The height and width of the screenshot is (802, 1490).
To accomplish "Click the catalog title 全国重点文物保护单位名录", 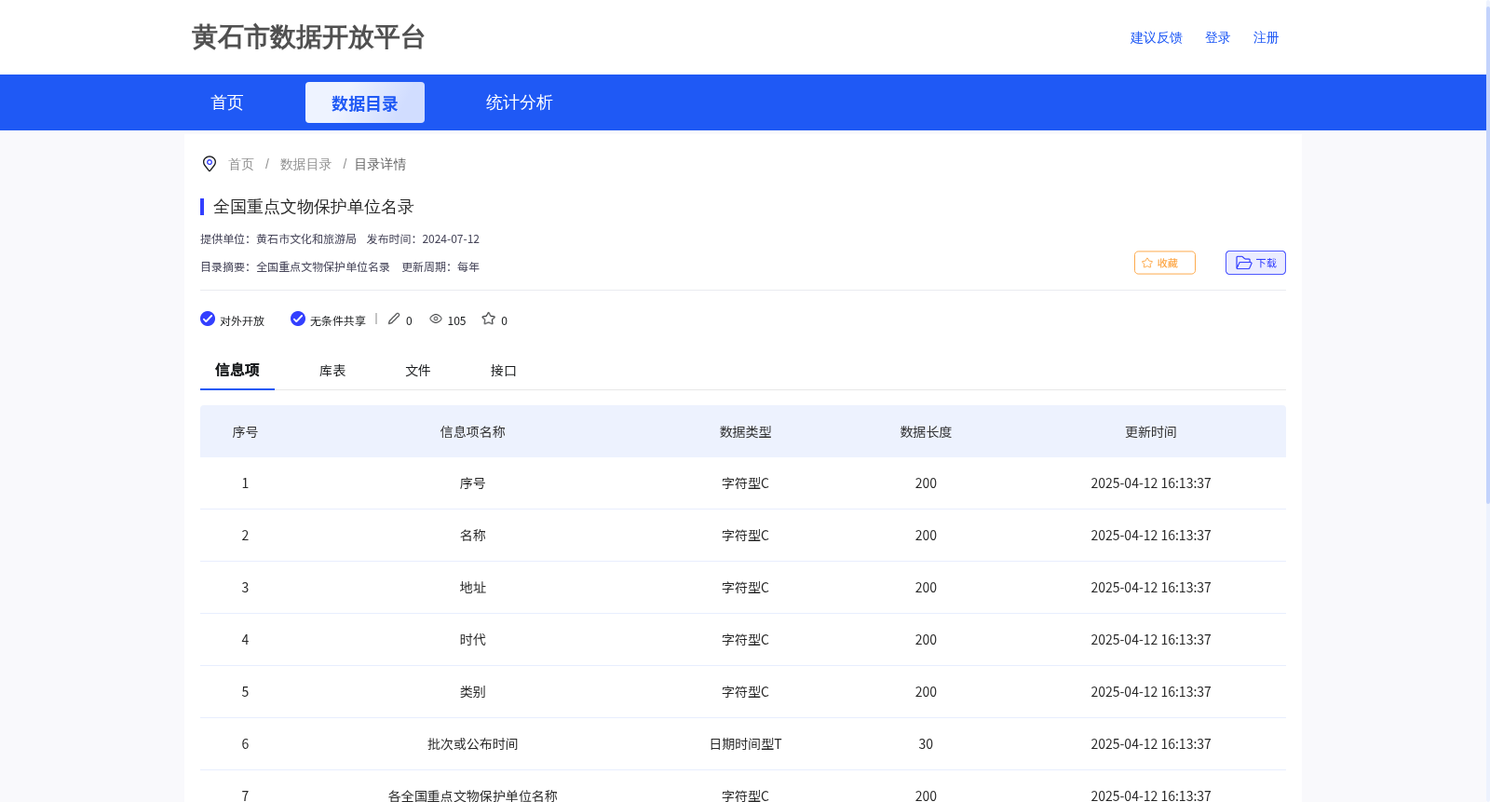I will [x=314, y=207].
